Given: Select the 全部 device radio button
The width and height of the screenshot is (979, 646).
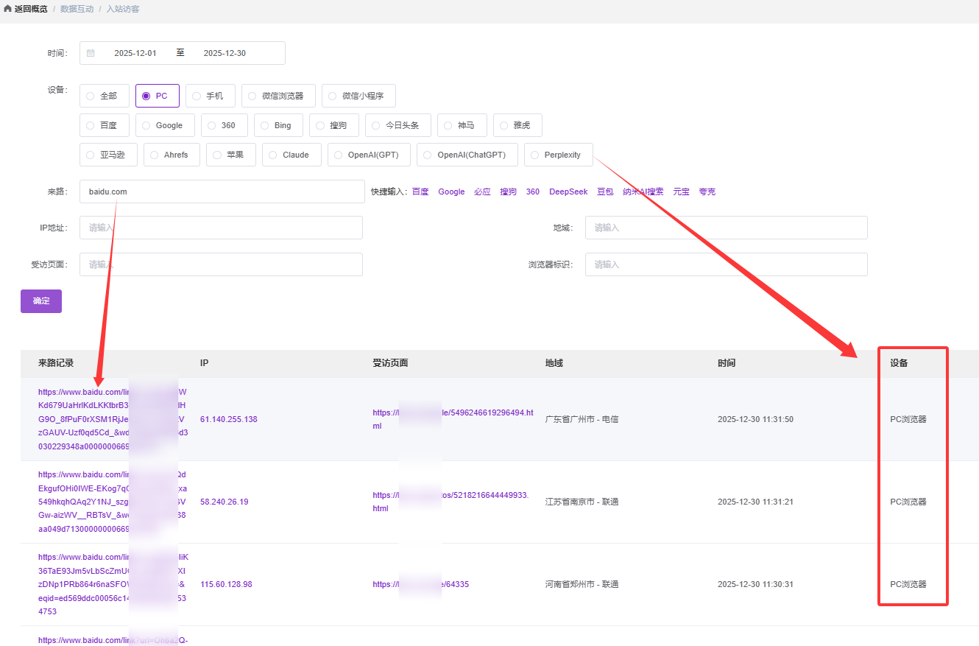Looking at the screenshot, I should point(91,96).
